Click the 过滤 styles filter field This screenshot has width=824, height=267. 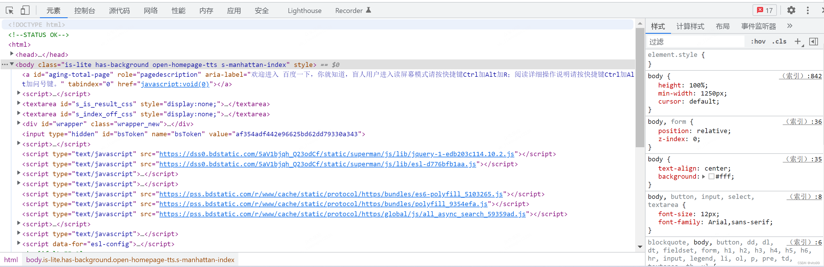696,42
